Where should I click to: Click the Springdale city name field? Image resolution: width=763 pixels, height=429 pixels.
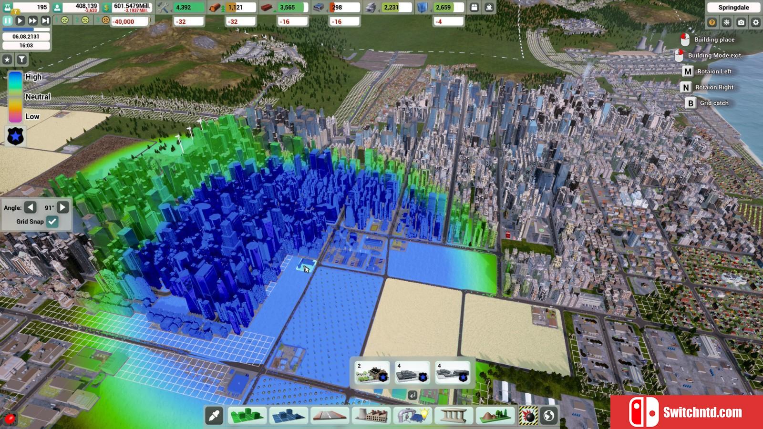point(733,7)
